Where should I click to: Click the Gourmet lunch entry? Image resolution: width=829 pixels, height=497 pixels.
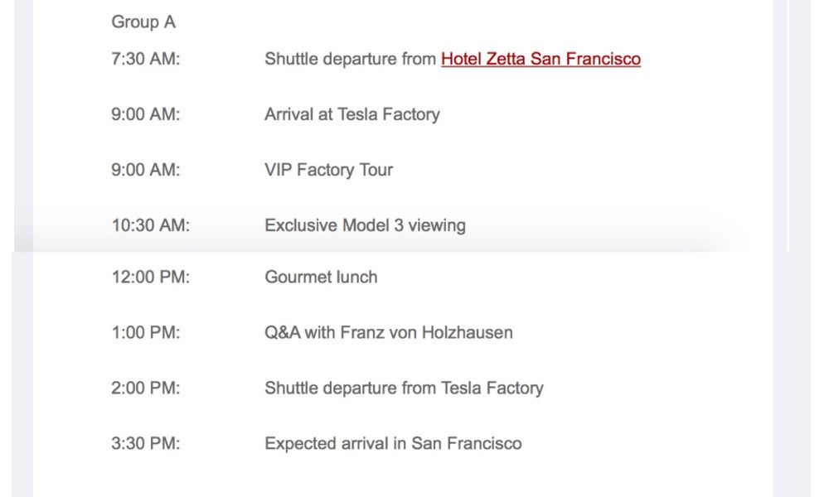321,277
